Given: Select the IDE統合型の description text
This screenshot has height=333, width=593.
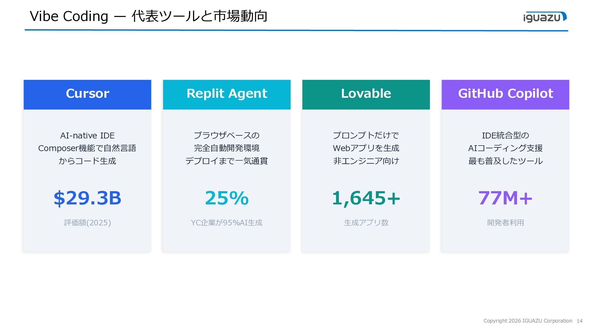Looking at the screenshot, I should click(505, 148).
